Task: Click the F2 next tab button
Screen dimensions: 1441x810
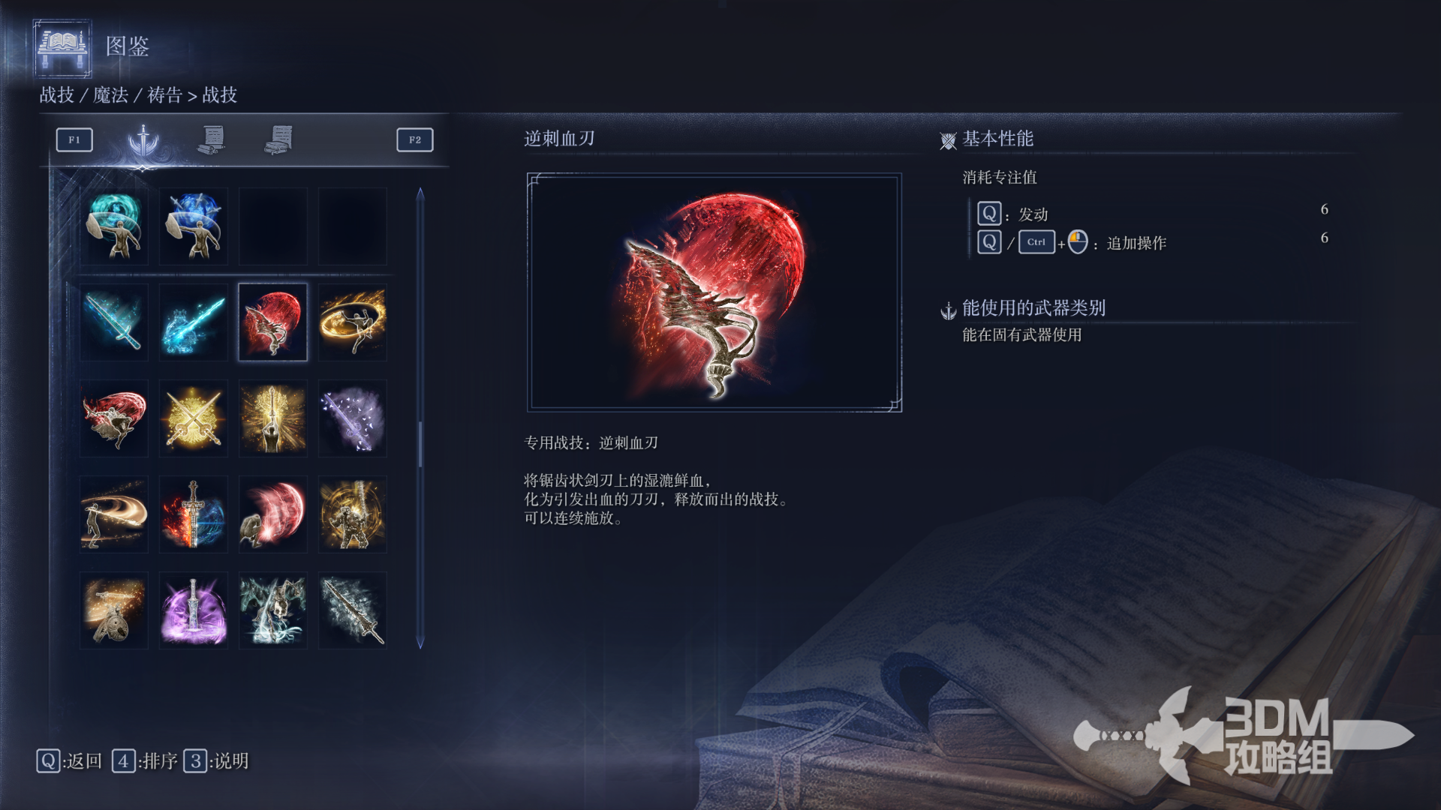Action: point(415,139)
